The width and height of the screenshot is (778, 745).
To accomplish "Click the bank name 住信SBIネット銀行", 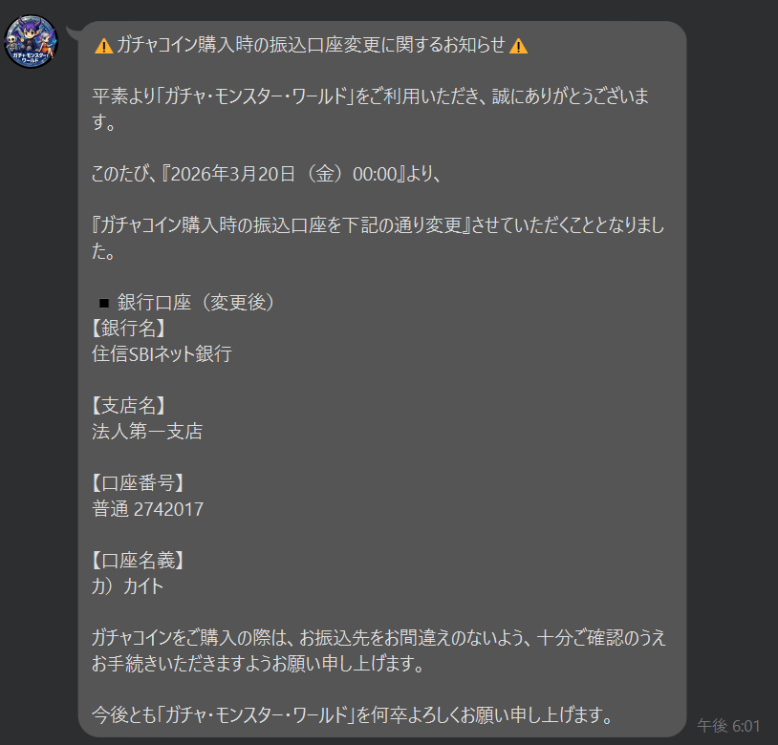I will pos(162,354).
